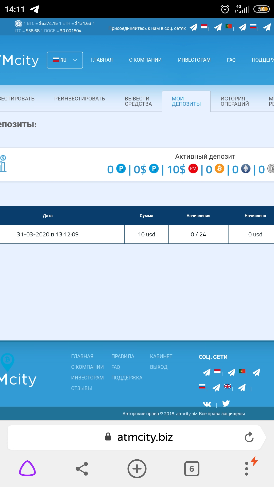The height and width of the screenshot is (487, 274).
Task: Open ГЛАВНАЯ in the top navigation
Action: pos(101,60)
